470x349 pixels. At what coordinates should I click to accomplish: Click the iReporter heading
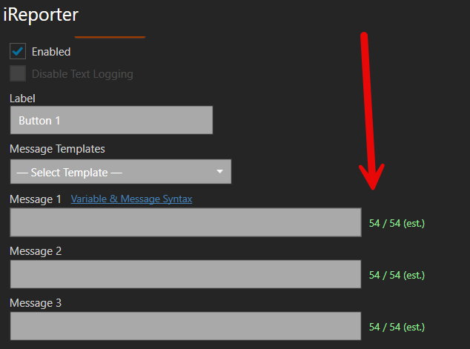(x=41, y=14)
